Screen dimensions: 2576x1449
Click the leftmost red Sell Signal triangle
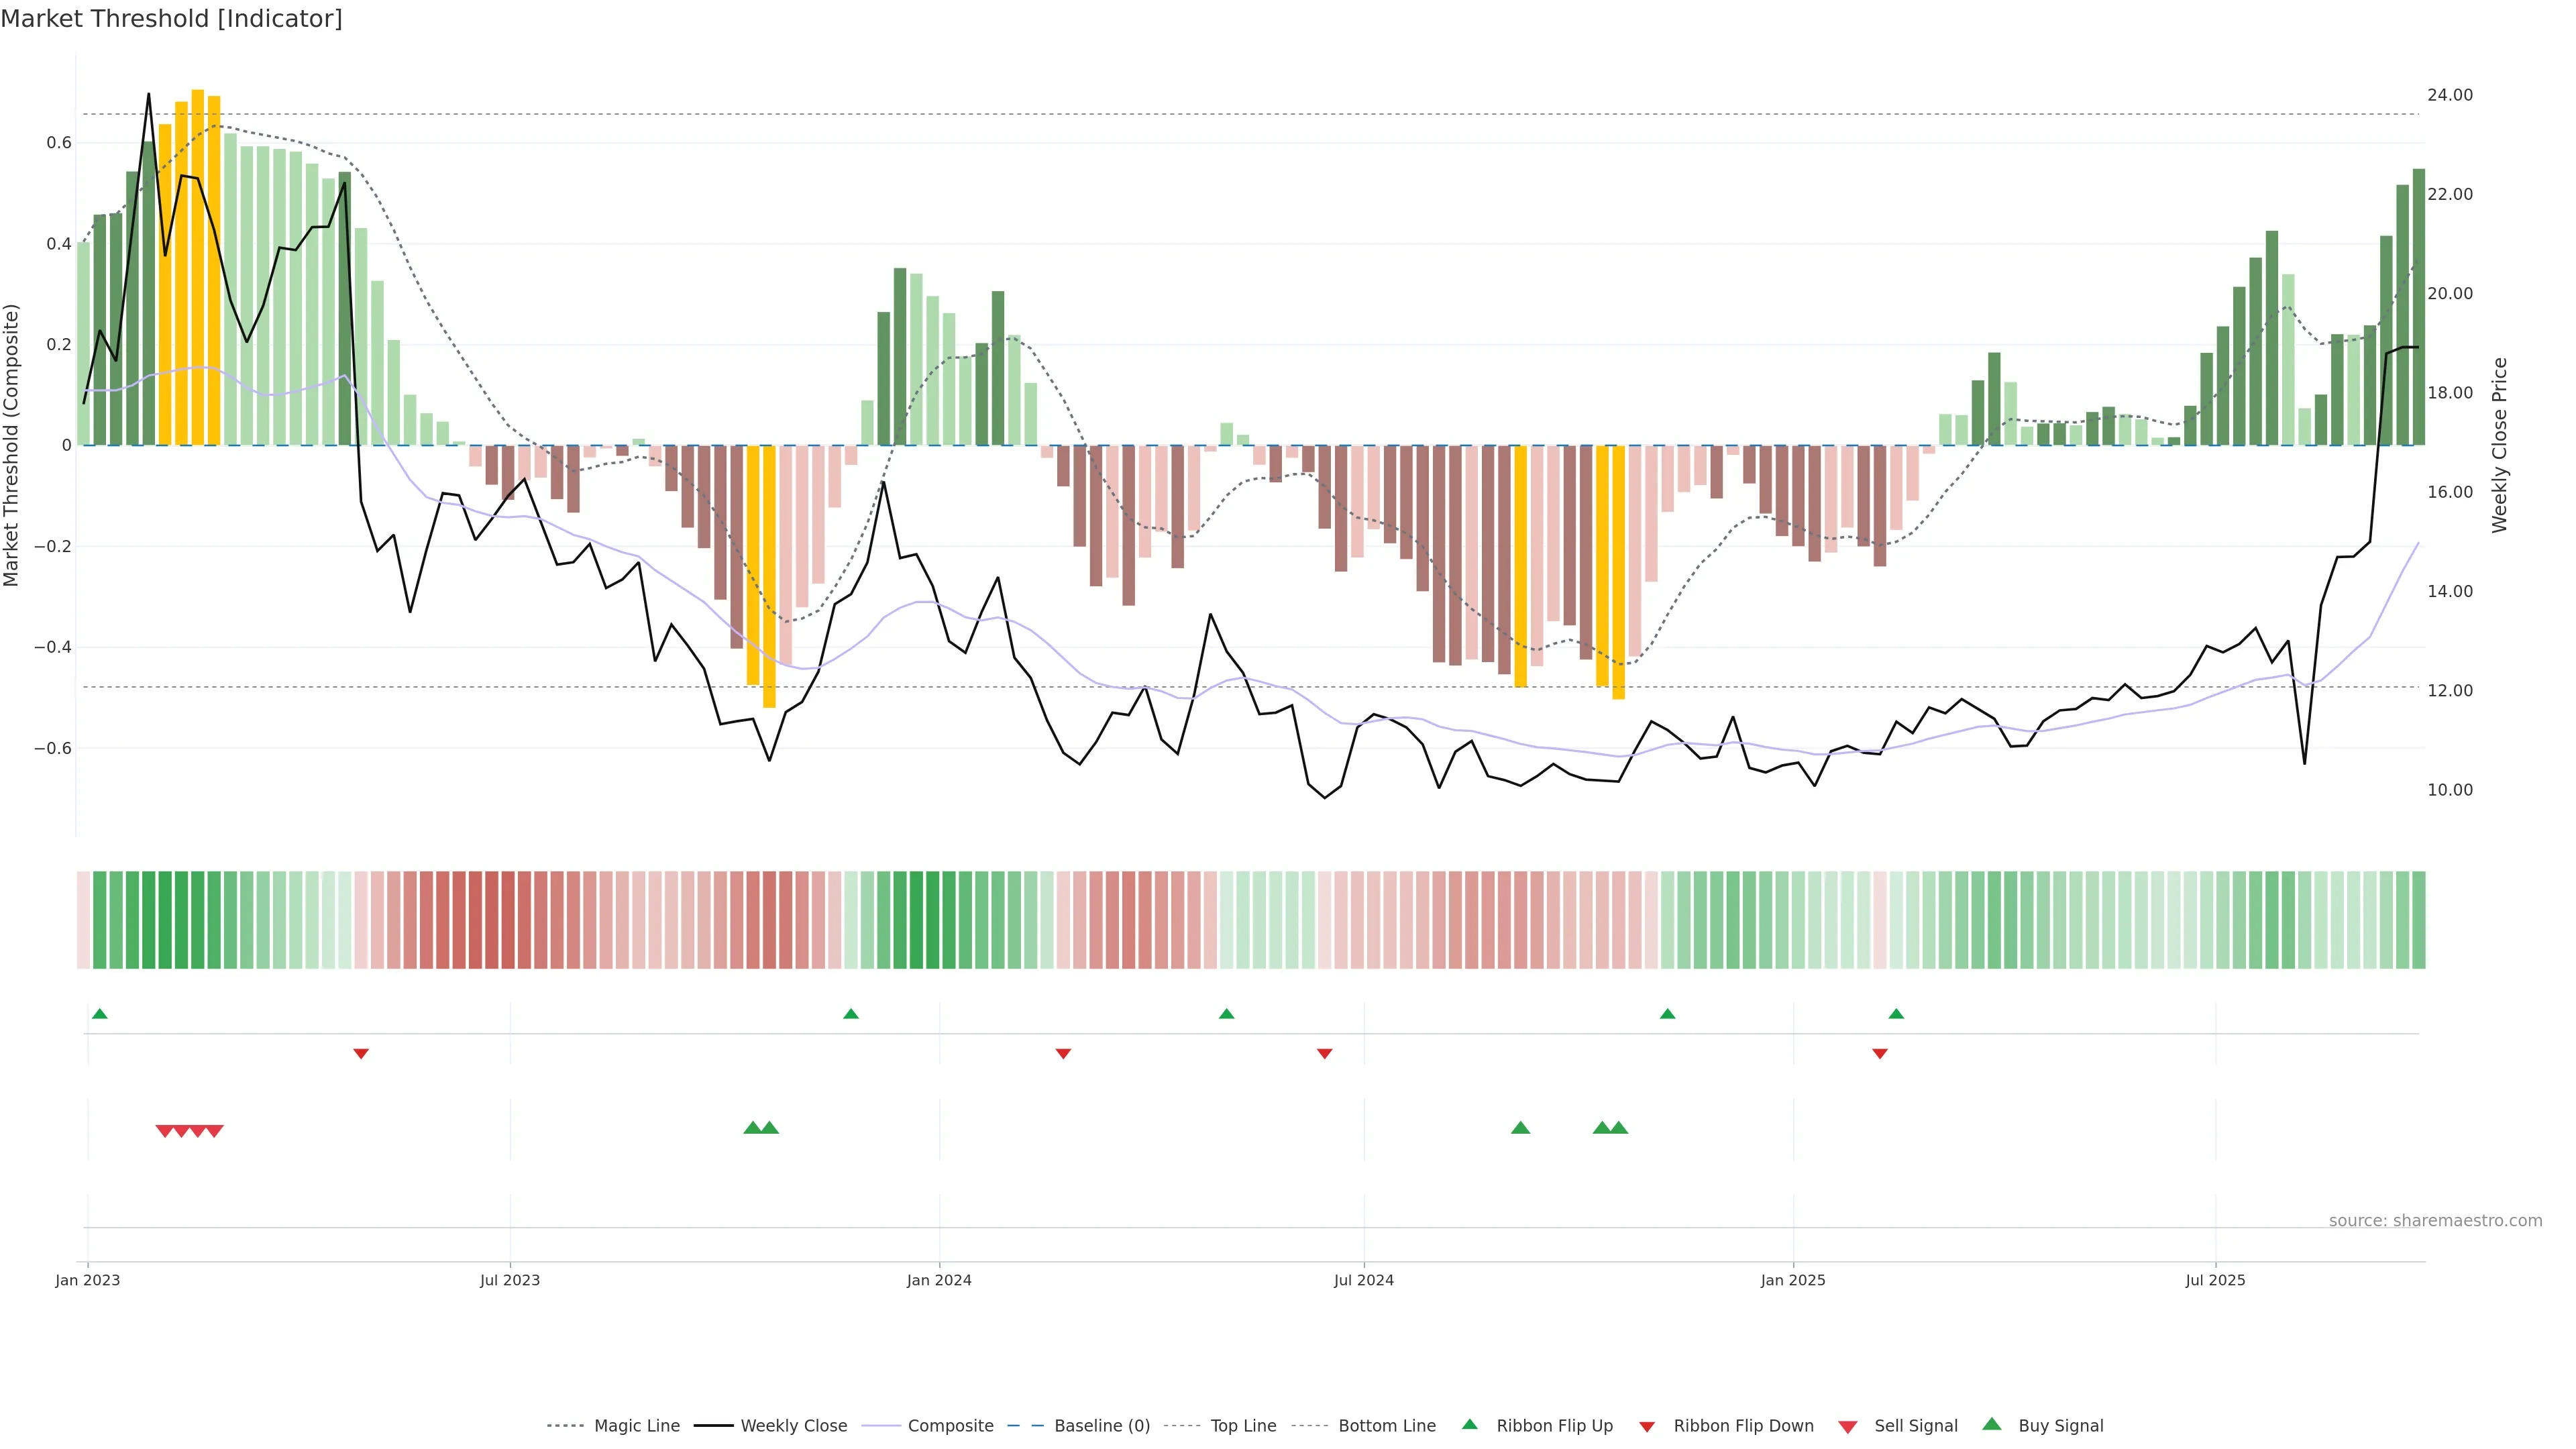click(x=164, y=1131)
